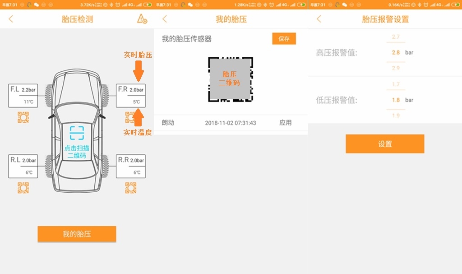Open the tire pressure alarm icon

pyautogui.click(x=141, y=19)
